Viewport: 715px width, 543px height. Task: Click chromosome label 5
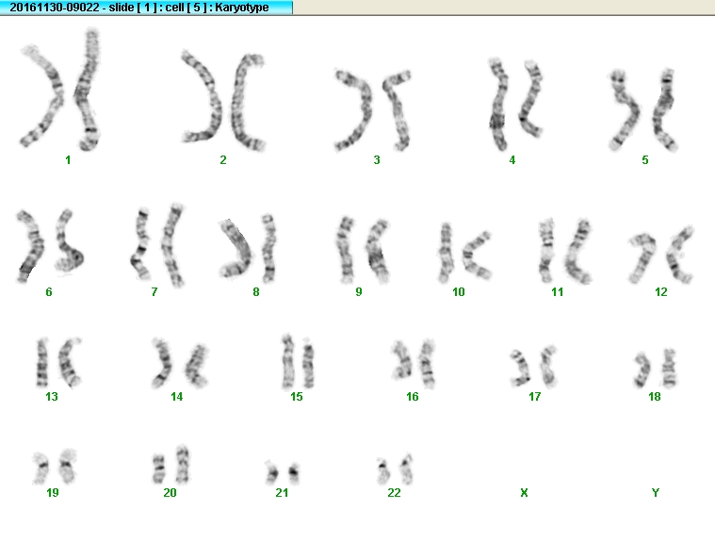point(645,160)
